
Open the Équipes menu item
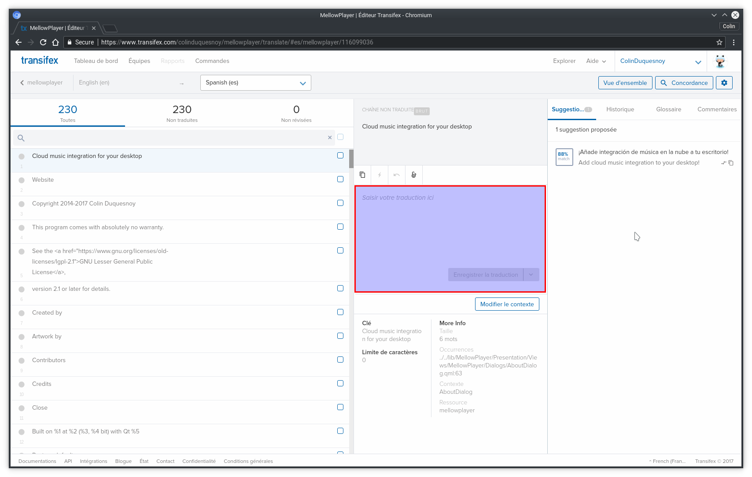(139, 61)
